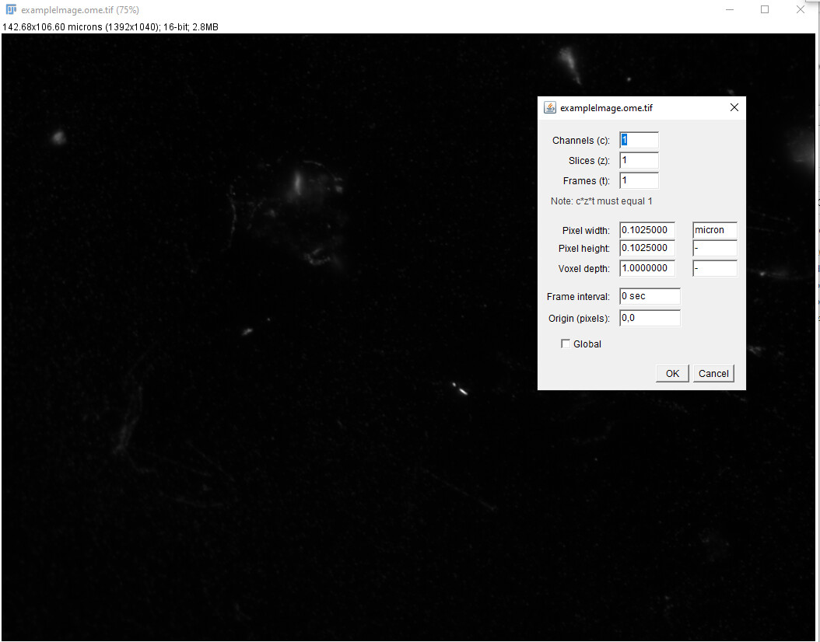Close the exampleImage.ome.tif properties dialog
820x642 pixels.
click(733, 107)
